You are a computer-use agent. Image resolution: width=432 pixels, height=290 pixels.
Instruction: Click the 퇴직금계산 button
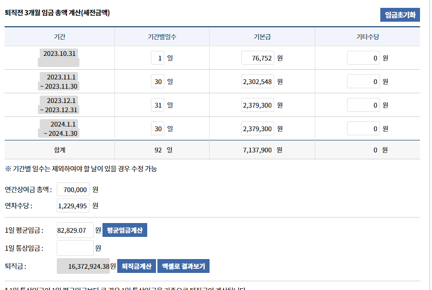(137, 266)
